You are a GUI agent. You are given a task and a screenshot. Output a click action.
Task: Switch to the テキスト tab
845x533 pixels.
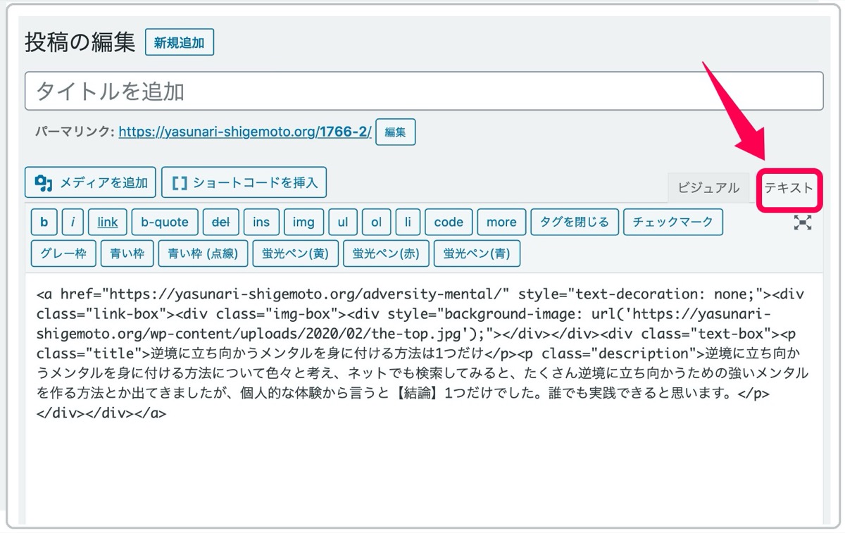click(x=789, y=188)
